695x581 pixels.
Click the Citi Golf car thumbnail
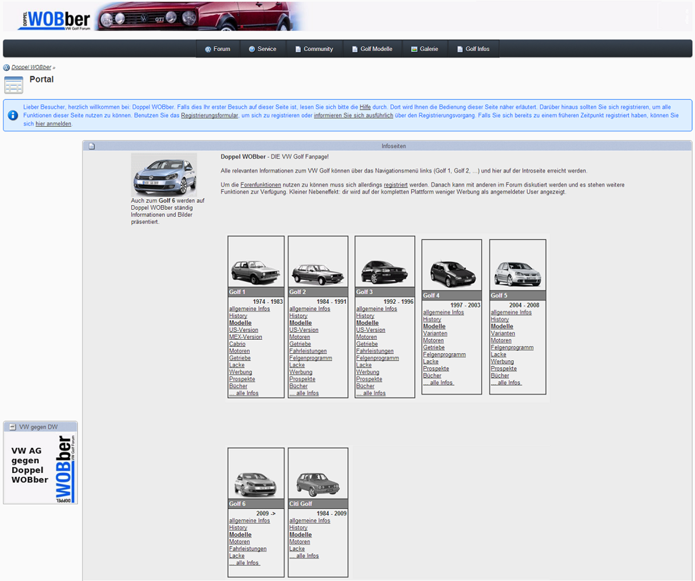coord(318,484)
